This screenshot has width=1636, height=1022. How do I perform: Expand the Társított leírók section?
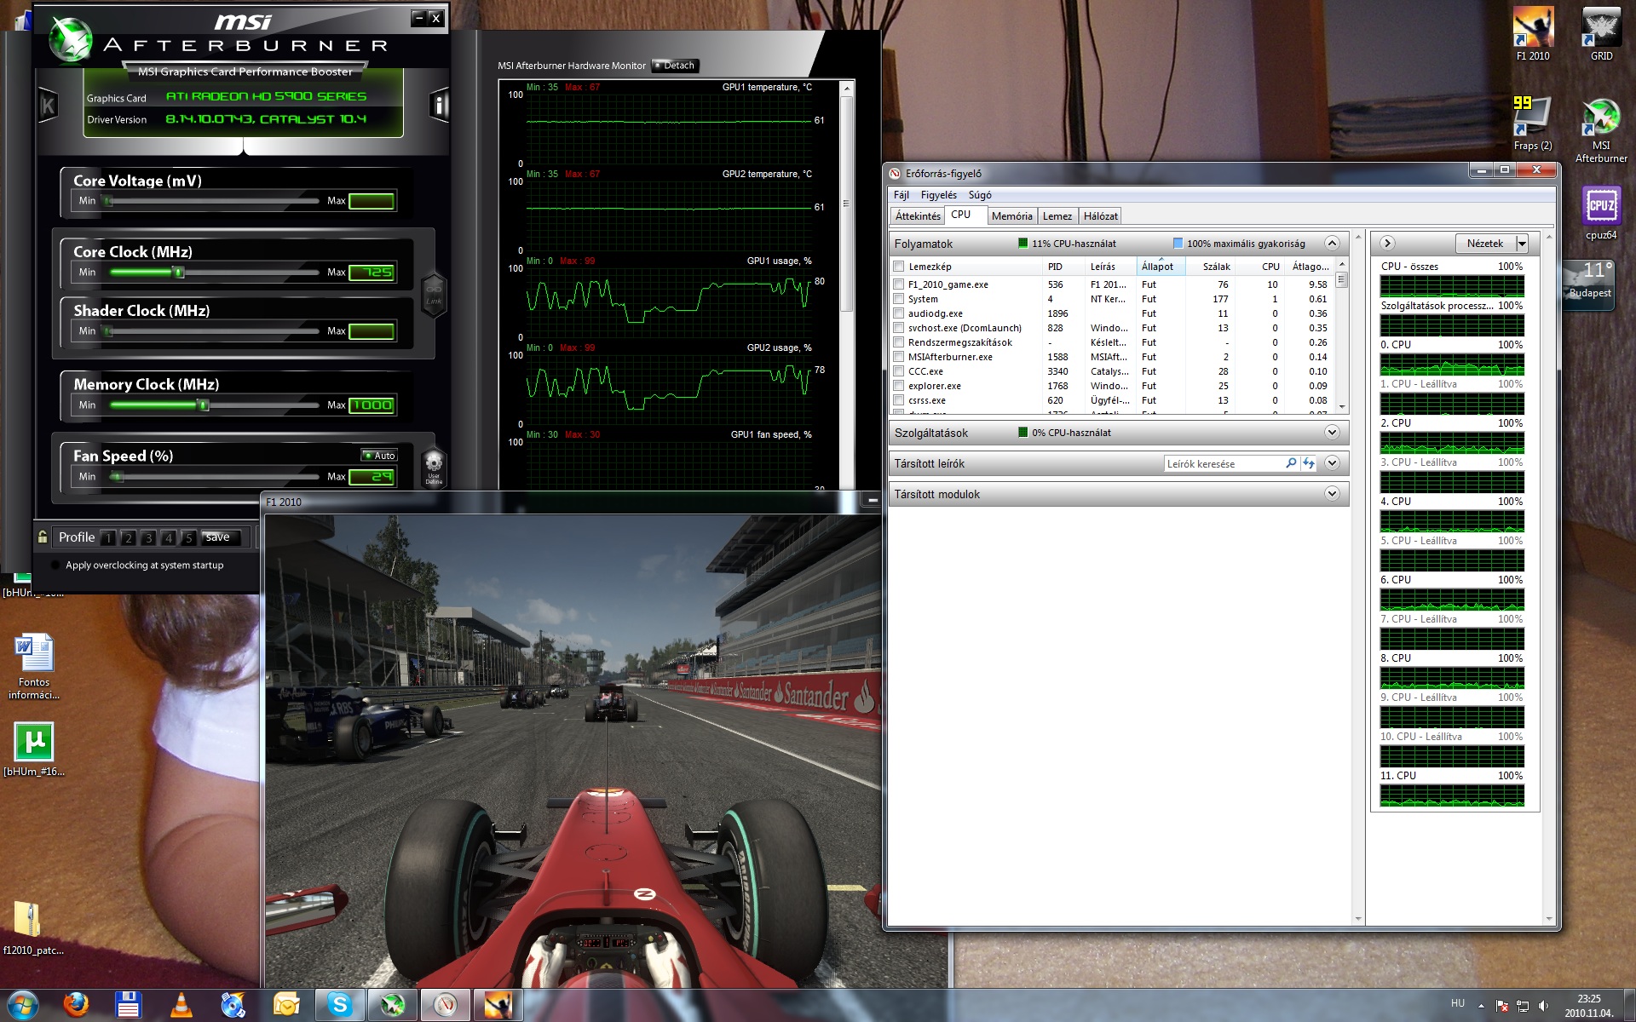(1332, 463)
